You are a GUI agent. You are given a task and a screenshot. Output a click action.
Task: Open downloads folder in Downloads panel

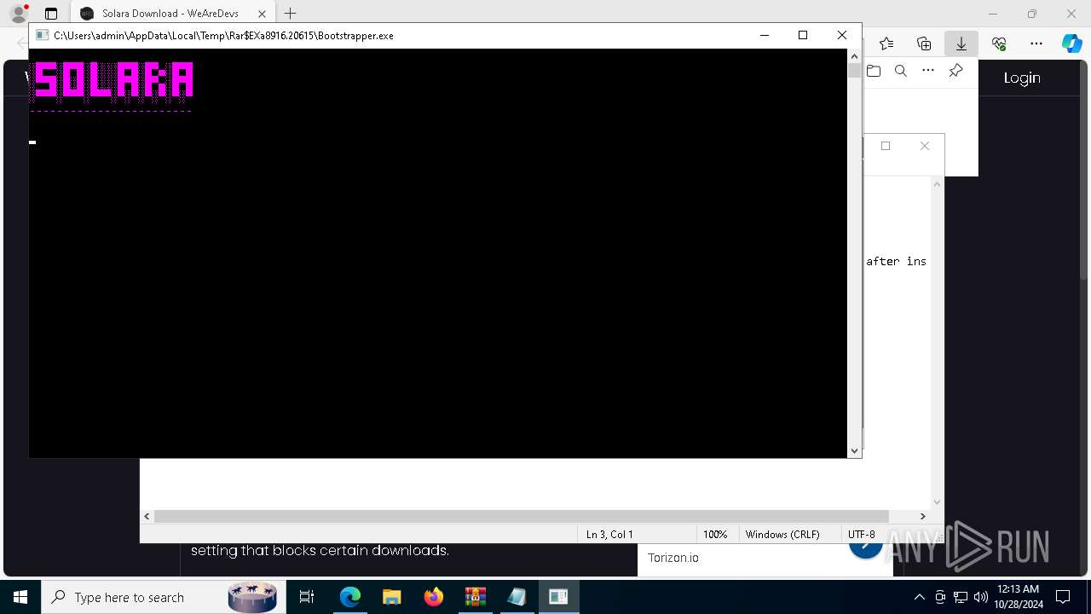(x=874, y=71)
